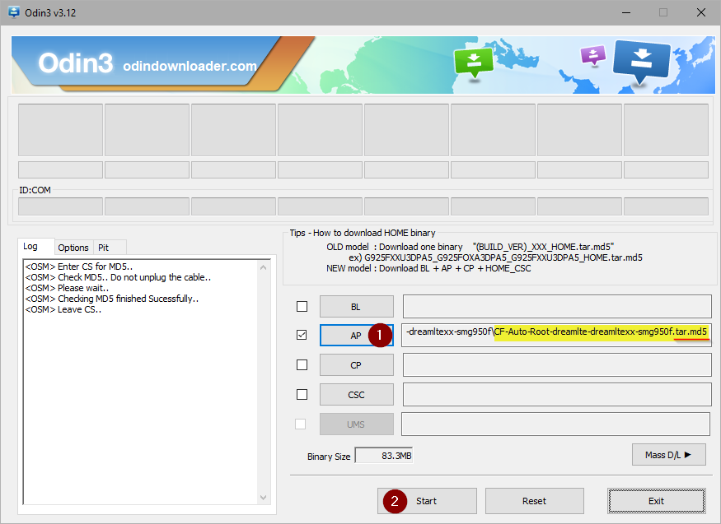This screenshot has height=524, width=721.
Task: Click the first ID:COM port slot
Action: coord(60,206)
